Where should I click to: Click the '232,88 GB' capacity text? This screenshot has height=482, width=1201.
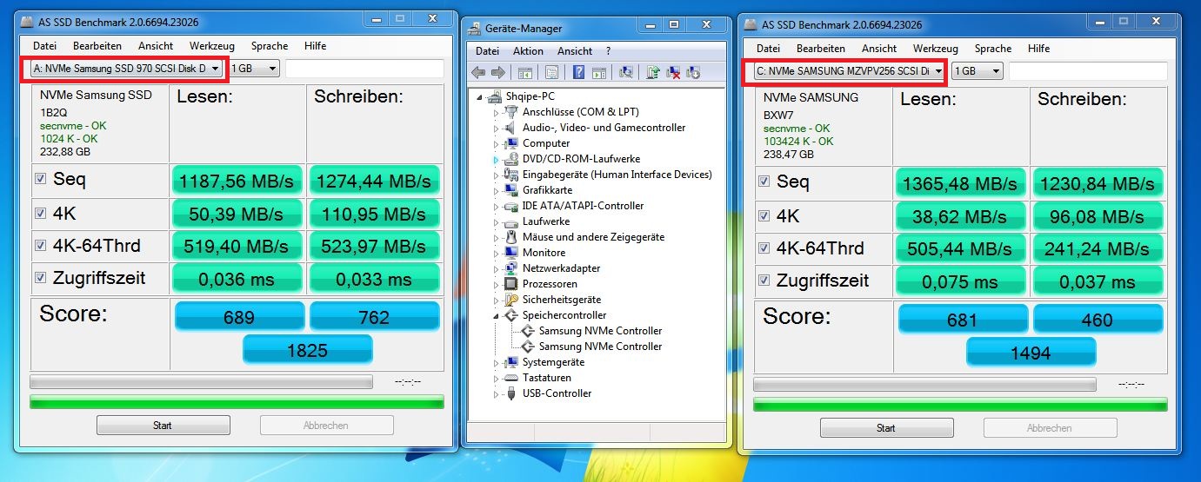click(65, 151)
